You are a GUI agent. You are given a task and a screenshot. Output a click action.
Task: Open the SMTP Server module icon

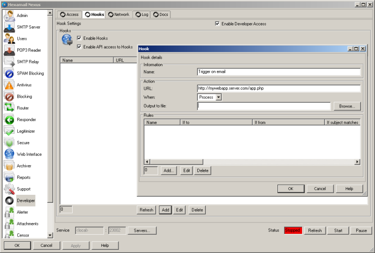[x=9, y=27]
